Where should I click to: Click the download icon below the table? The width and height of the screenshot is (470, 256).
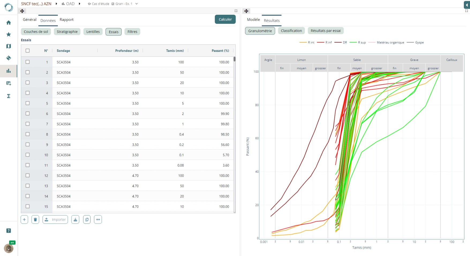(75, 219)
